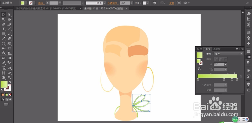Open fill color dropdown in control bar
The width and height of the screenshot is (252, 123).
(x=26, y=3)
